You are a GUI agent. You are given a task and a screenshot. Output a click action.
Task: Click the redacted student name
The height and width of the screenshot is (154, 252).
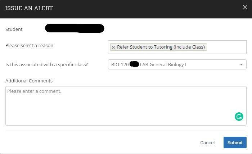[x=75, y=28]
